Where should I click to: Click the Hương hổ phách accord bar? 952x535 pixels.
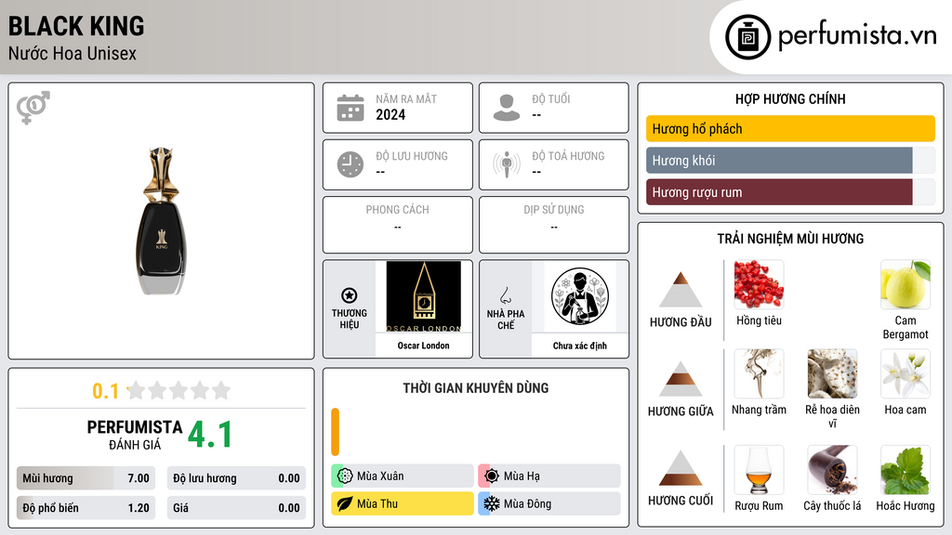(x=790, y=128)
